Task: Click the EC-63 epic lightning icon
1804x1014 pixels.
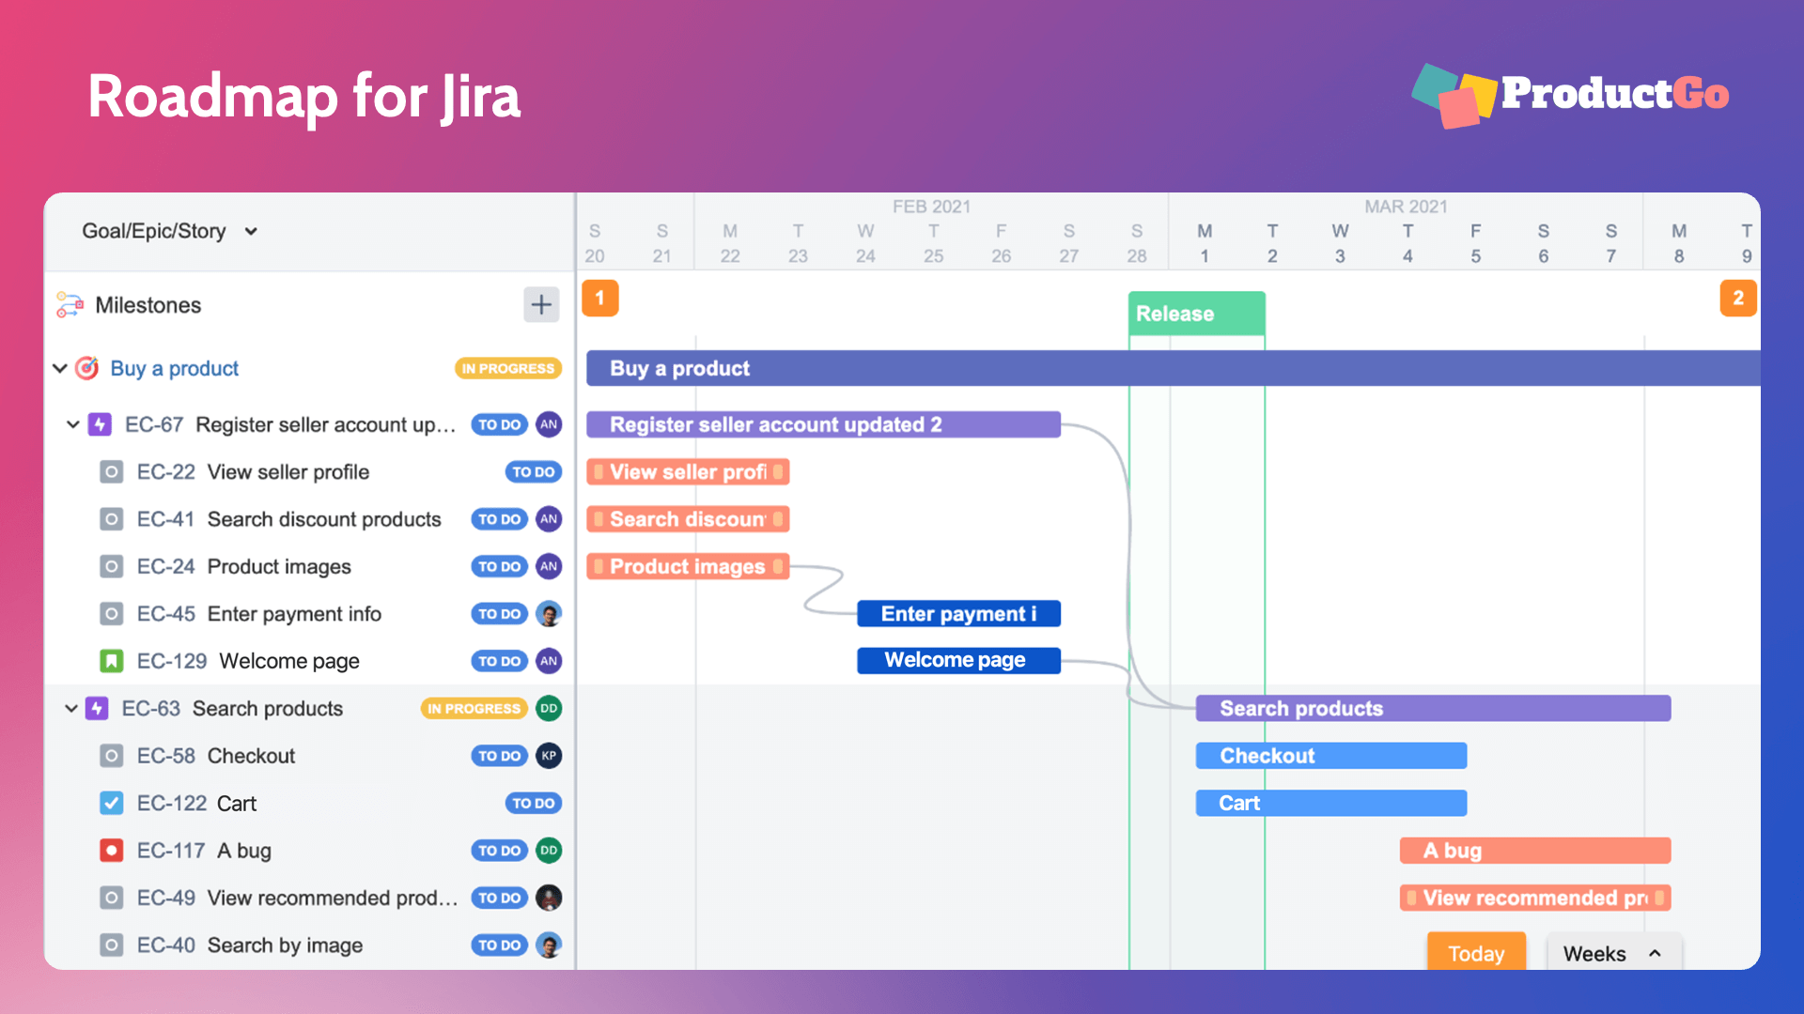Action: tap(97, 708)
